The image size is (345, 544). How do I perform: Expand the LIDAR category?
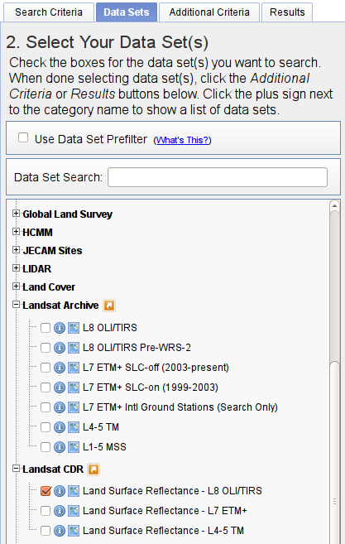(16, 267)
